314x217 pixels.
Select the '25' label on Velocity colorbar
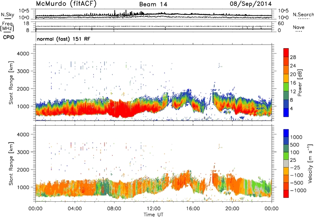[x=293, y=160]
